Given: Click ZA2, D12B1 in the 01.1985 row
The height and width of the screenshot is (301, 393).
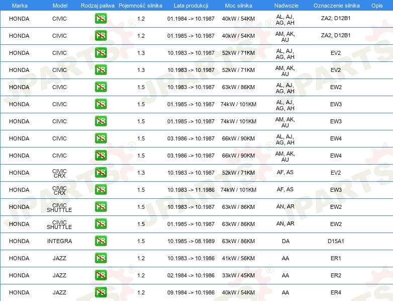Looking at the screenshot, I should pos(336,35).
